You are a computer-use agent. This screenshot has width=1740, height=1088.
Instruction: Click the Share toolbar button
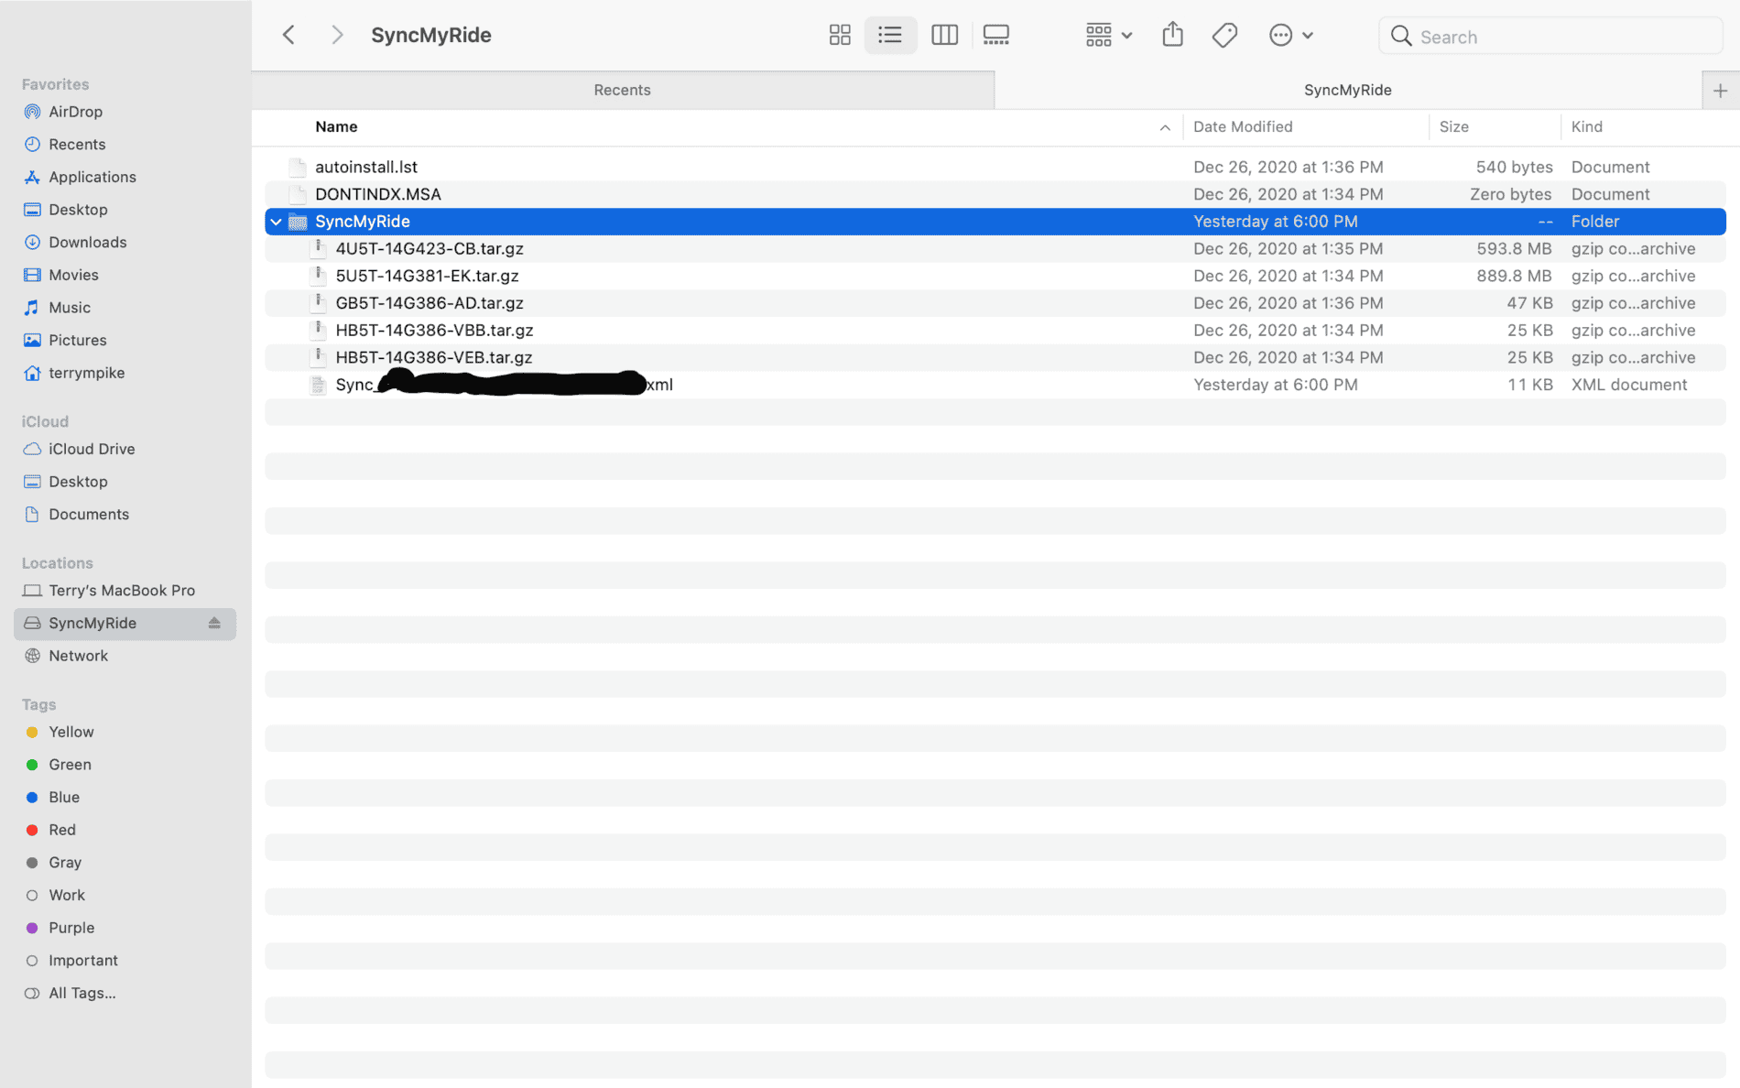click(1172, 35)
